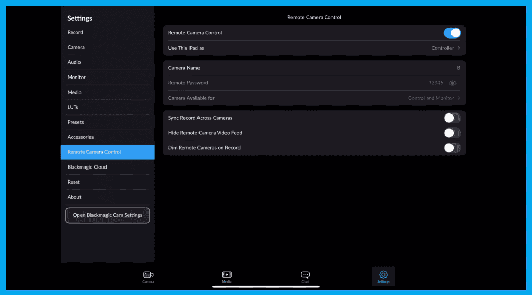
Task: Expand Use This iPad as Controller option
Action: [x=445, y=48]
